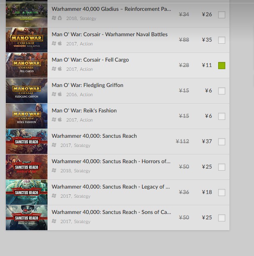Click discounted price ¥26 for Gladius pack
The image size is (254, 256).
pos(207,15)
